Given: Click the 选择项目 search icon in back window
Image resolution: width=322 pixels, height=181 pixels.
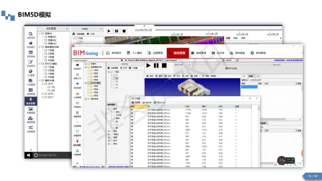Looking at the screenshot, I should tap(31, 34).
